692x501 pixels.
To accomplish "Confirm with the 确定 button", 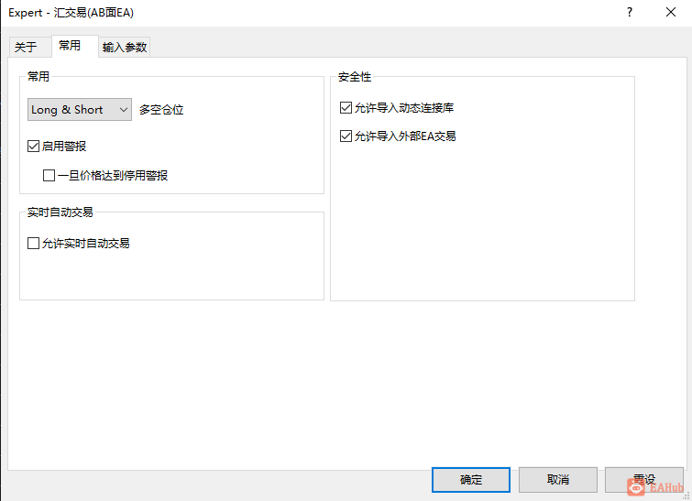I will 471,480.
